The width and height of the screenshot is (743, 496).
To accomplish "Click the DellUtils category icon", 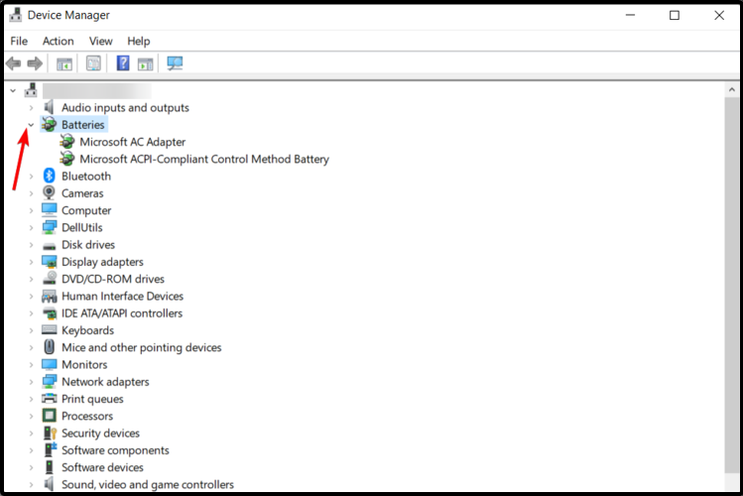I will (50, 227).
